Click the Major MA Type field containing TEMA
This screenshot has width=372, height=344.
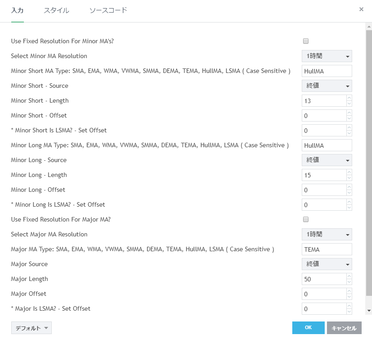click(x=327, y=249)
